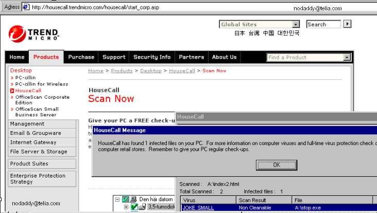Screen dimensions: 377x213
Task: Toggle the Den här datorn checkbox
Action: [126, 199]
